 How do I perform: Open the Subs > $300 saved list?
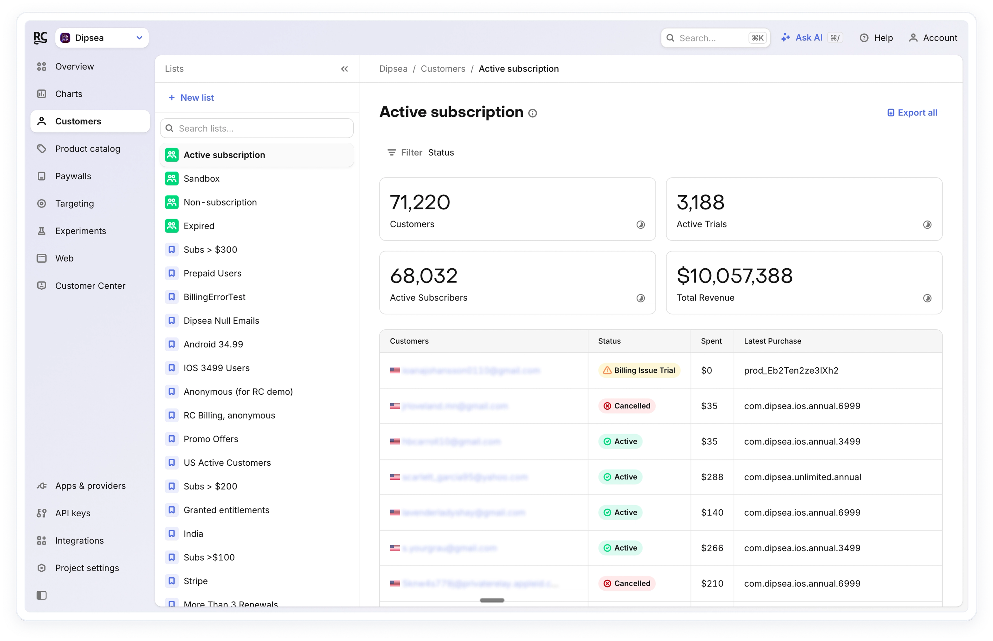(210, 250)
